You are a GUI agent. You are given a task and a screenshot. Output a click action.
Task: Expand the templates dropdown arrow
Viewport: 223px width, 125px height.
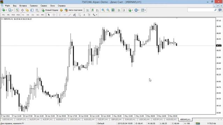(145, 10)
